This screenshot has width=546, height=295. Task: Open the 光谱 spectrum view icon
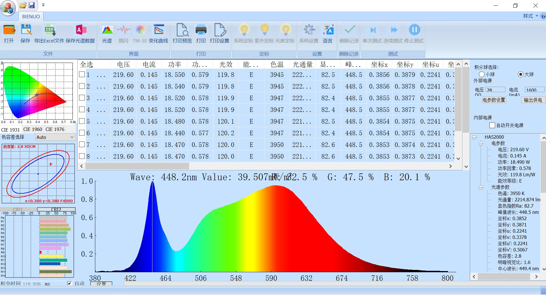click(x=107, y=30)
